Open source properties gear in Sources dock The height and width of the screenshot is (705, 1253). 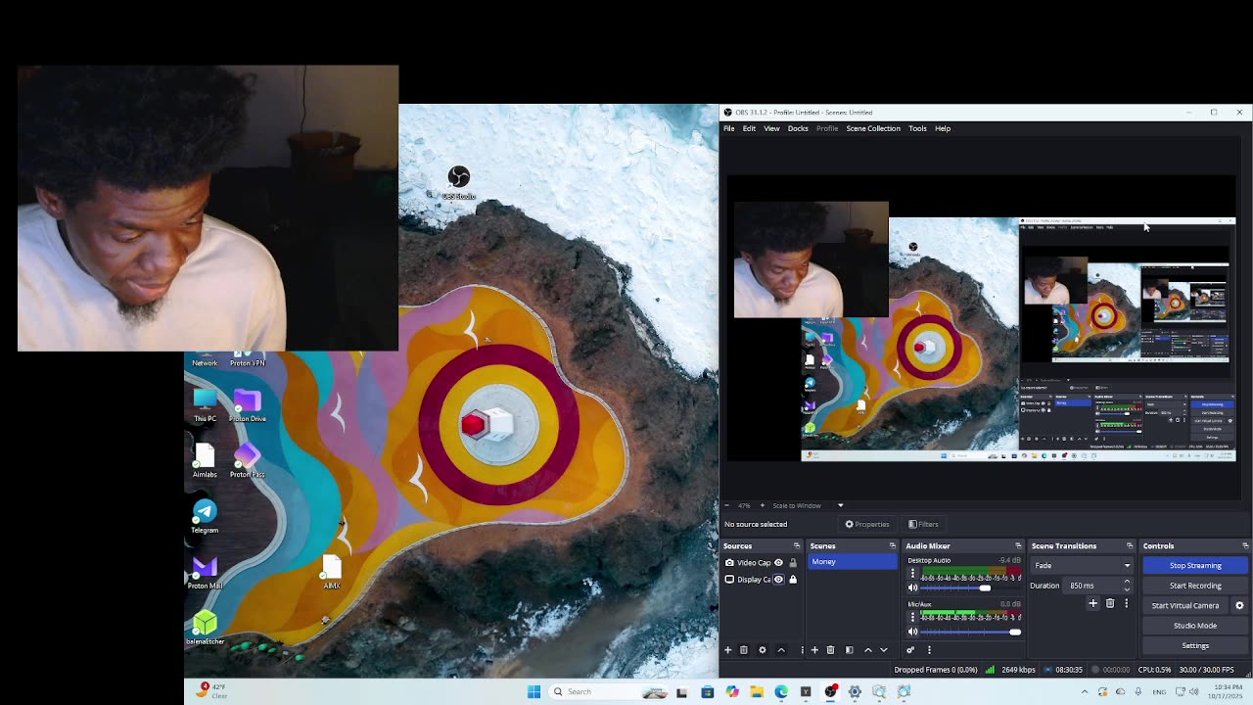pyautogui.click(x=763, y=650)
